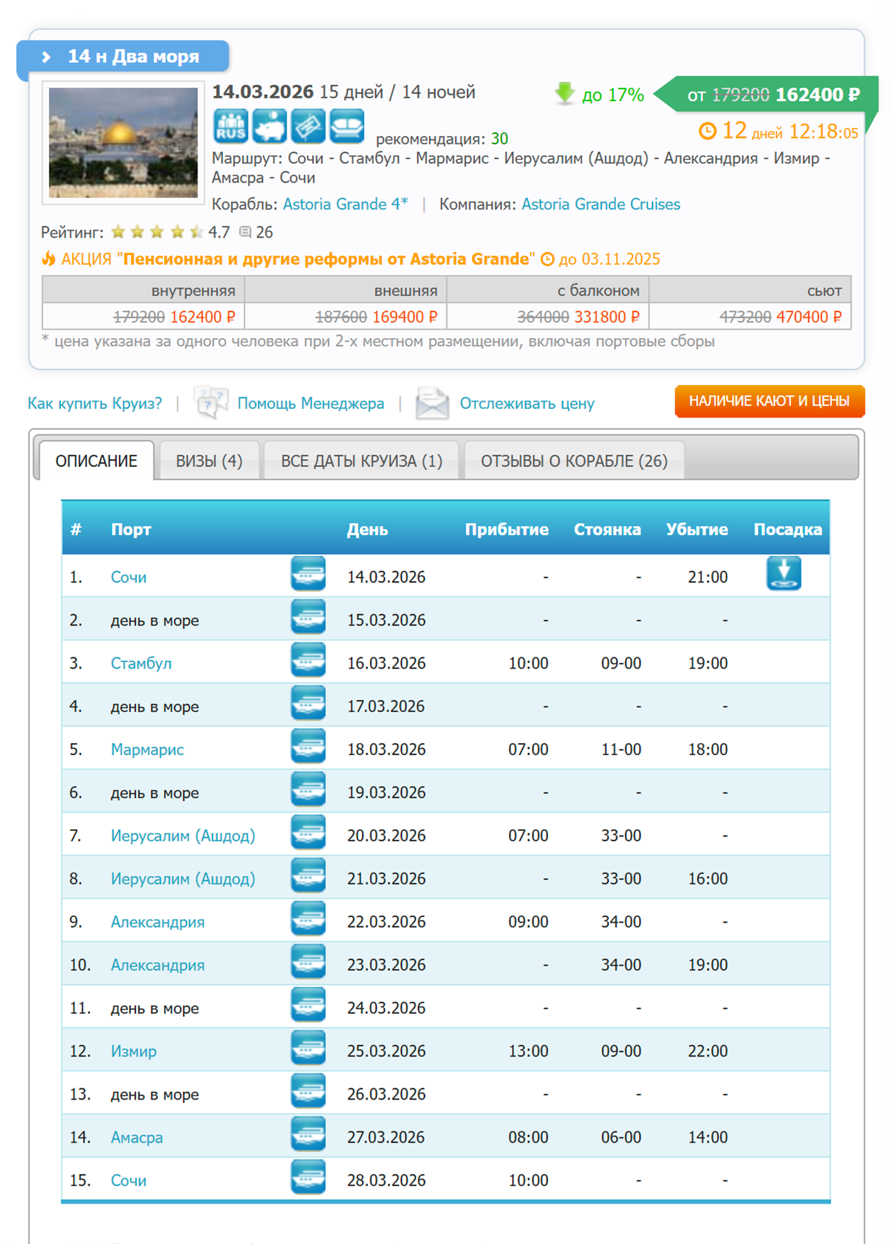The image size is (892, 1244).
Task: Open Astoria Grande Cruises company link
Action: (601, 205)
